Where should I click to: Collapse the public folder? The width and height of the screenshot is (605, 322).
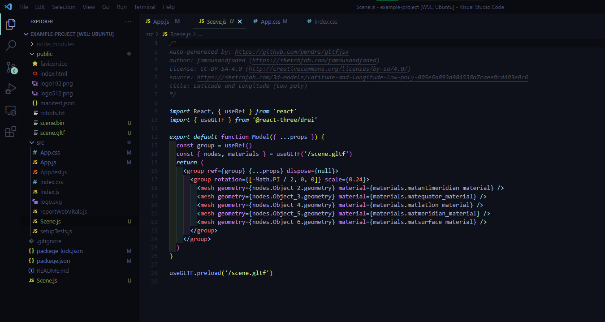(32, 54)
